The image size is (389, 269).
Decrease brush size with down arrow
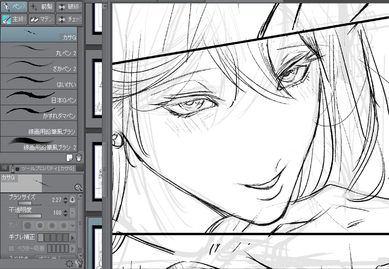66,202
